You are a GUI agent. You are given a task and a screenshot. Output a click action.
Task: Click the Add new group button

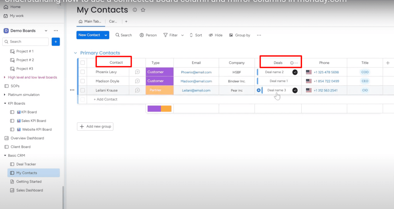[95, 126]
